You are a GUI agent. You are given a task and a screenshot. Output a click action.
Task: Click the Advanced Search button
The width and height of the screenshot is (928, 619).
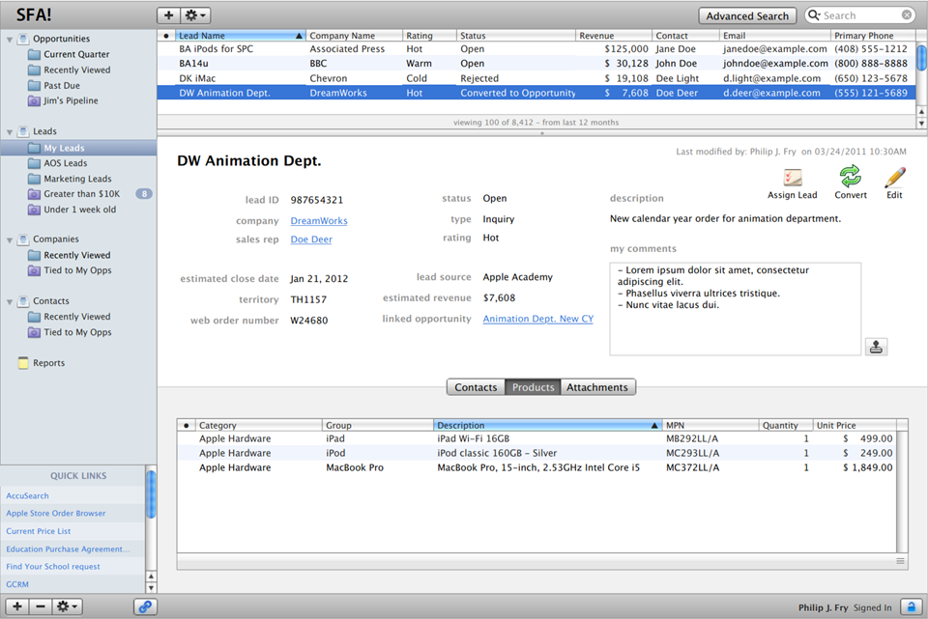click(747, 15)
